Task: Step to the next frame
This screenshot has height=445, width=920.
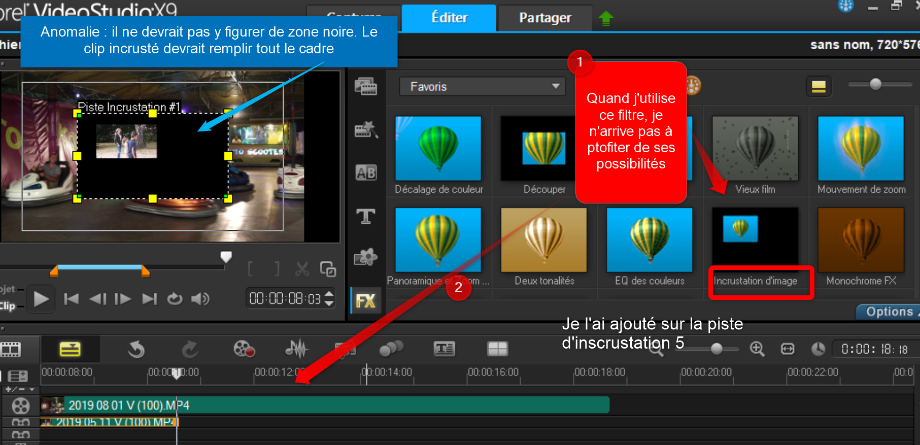Action: 123,299
